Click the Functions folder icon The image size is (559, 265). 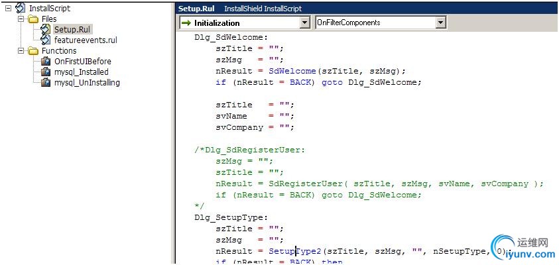pos(33,51)
